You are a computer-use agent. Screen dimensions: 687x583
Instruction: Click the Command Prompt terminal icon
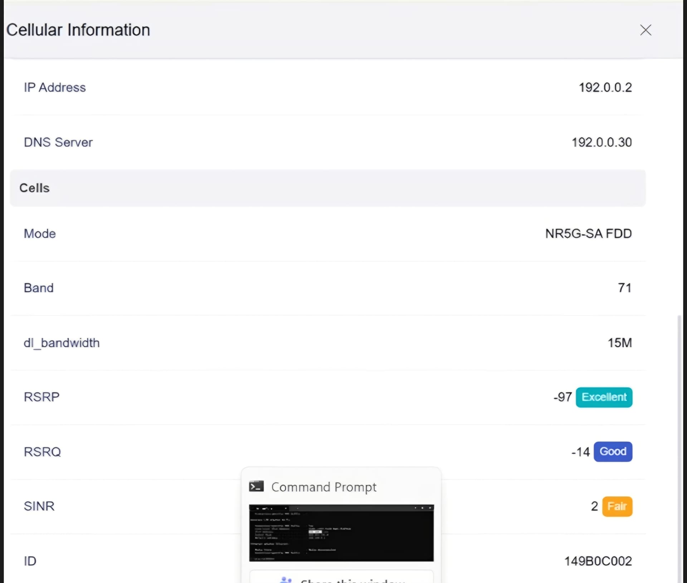tap(256, 486)
